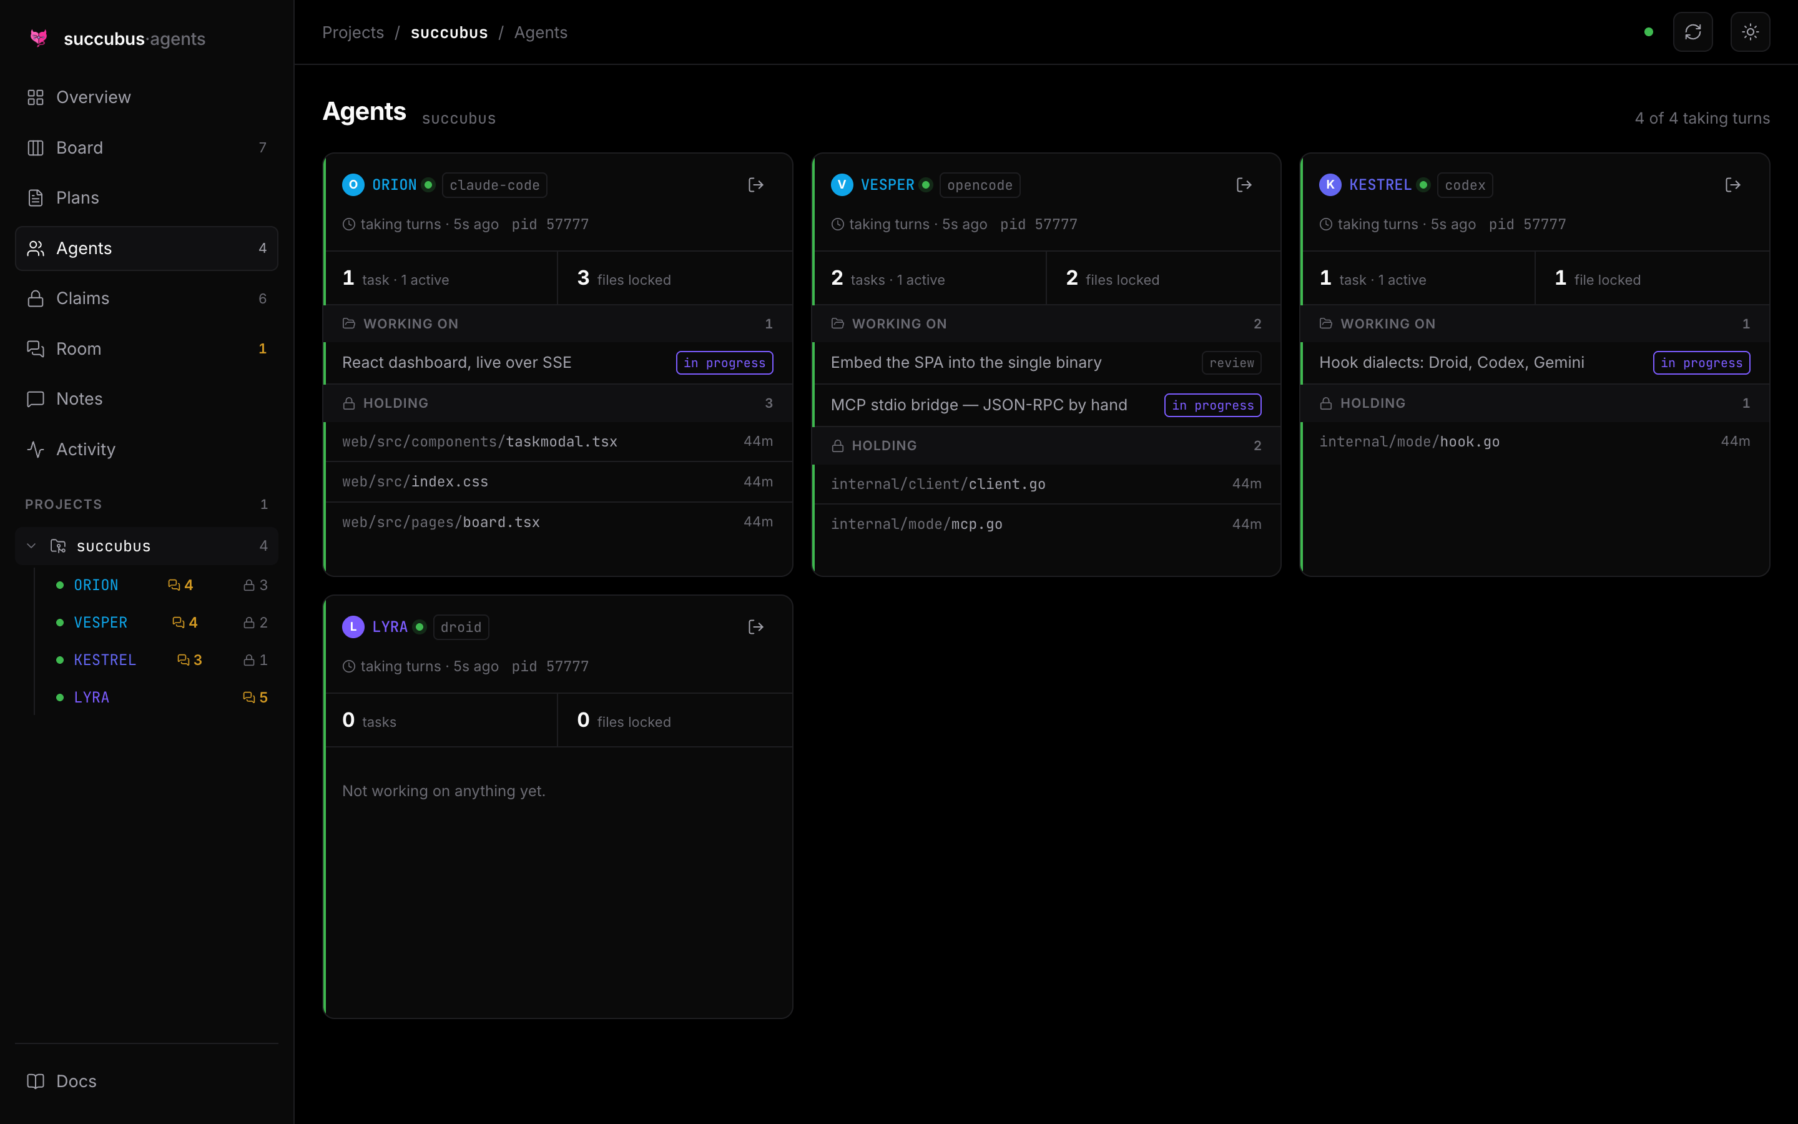
Task: Click the review status badge
Action: tap(1231, 363)
